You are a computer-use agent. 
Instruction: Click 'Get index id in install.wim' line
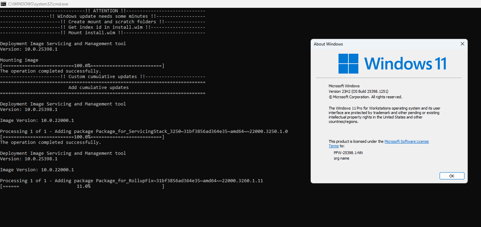103,27
